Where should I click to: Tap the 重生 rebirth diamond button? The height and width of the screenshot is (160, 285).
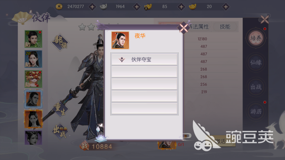(x=60, y=109)
